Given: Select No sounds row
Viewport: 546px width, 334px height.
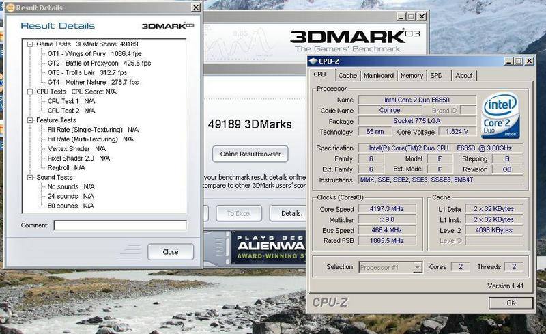Looking at the screenshot, I should coord(71,187).
